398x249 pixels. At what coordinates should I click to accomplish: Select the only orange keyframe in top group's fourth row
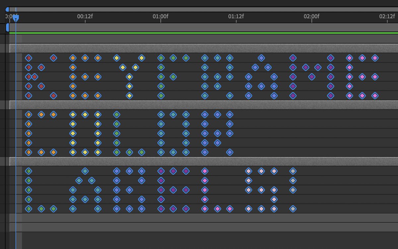(73, 86)
